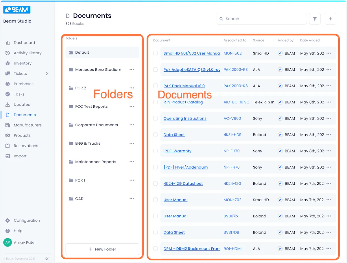Sort by Date Added column header

310,40
